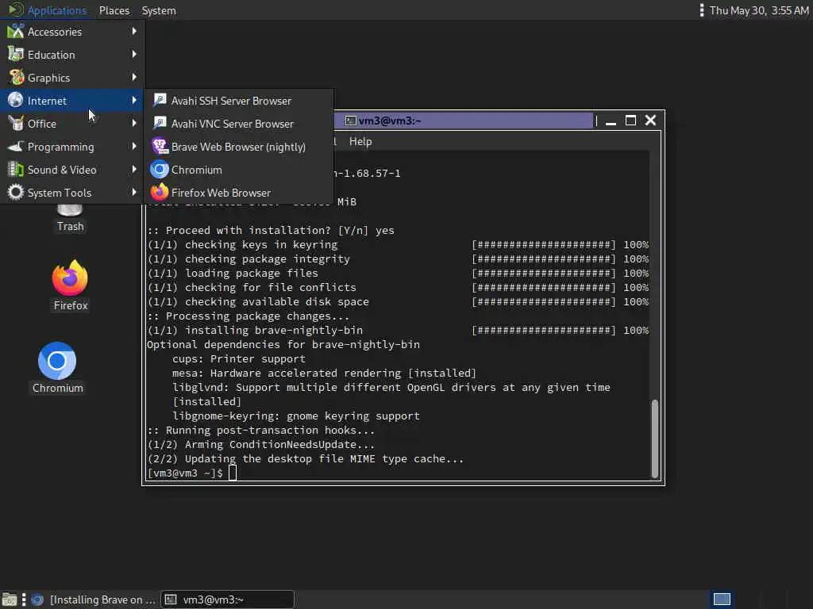Click the top panel handle dots
Image resolution: width=813 pixels, height=609 pixels.
[x=701, y=10]
